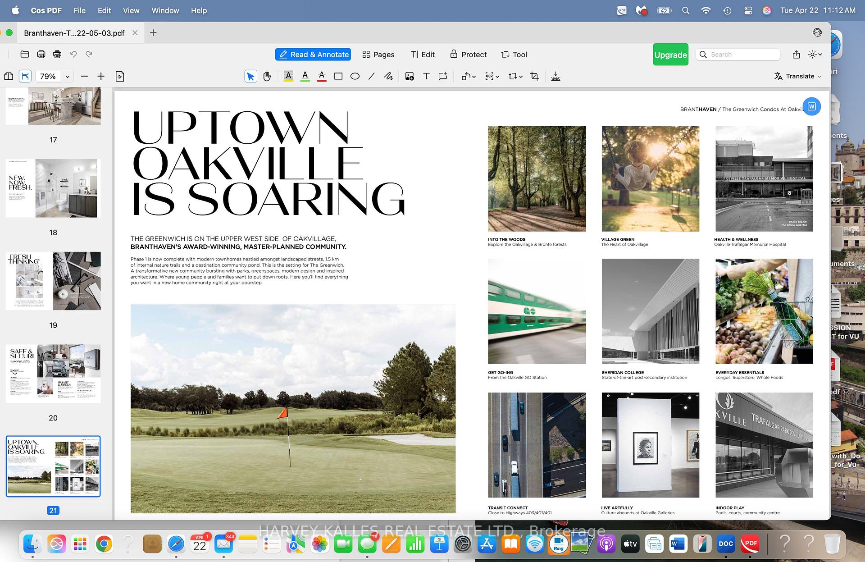
Task: Switch to the Pages tab
Action: click(x=378, y=55)
